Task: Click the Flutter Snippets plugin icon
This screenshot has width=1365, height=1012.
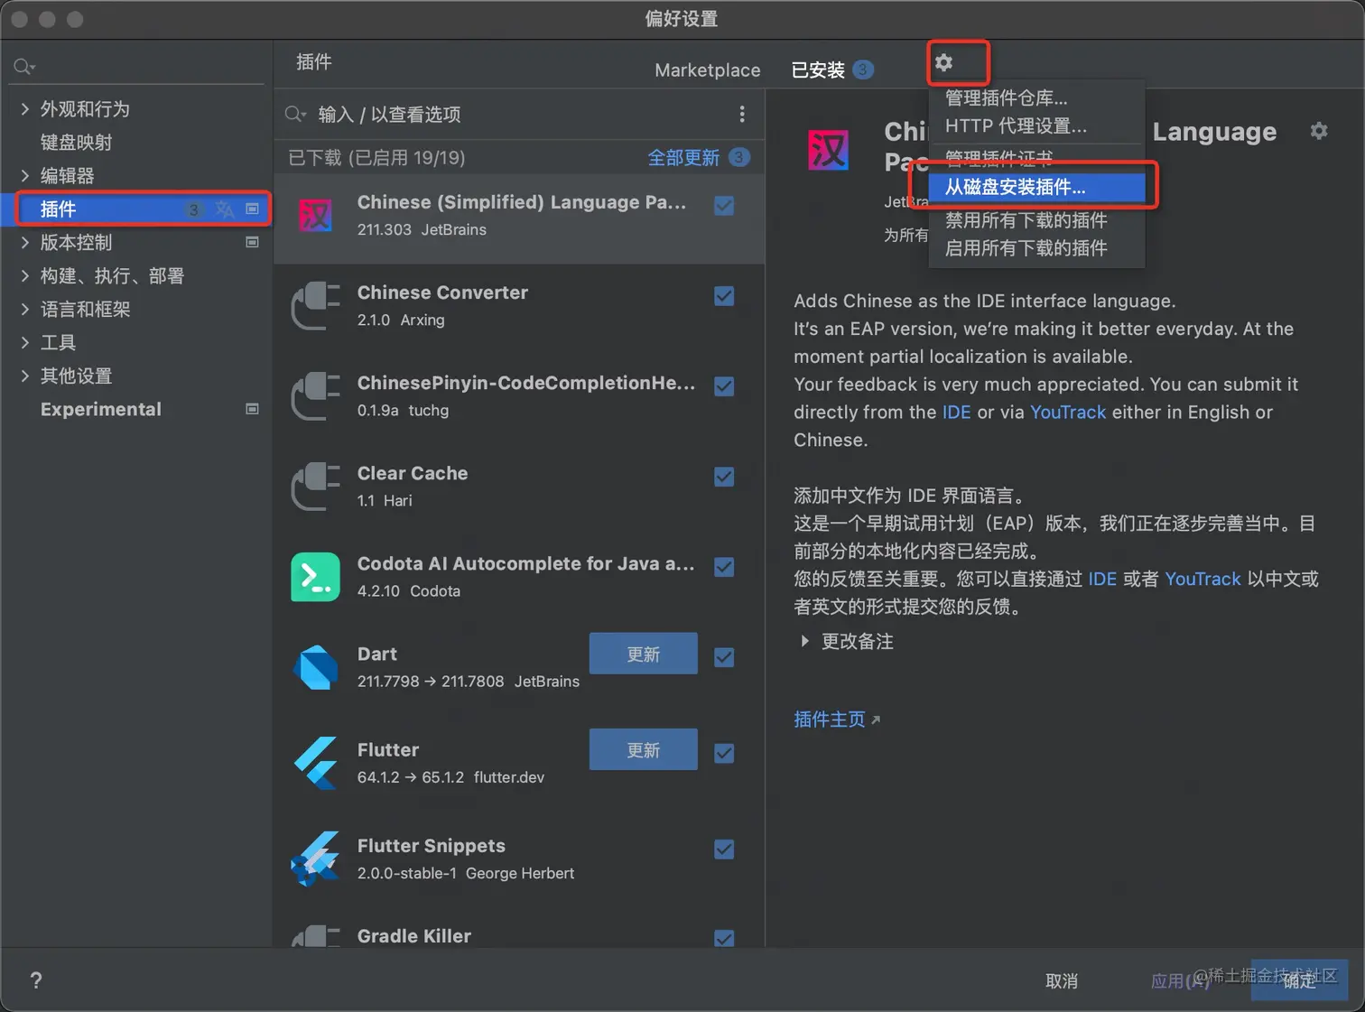Action: pyautogui.click(x=315, y=859)
